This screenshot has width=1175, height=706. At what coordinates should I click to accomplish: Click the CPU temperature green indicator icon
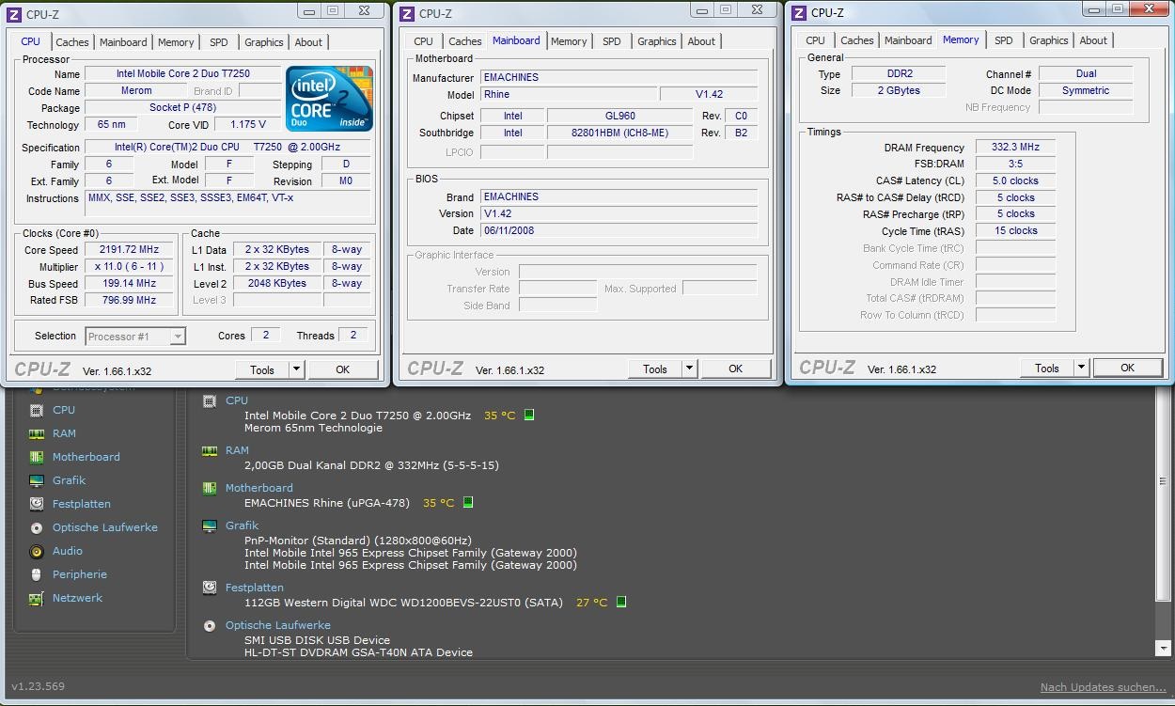529,415
